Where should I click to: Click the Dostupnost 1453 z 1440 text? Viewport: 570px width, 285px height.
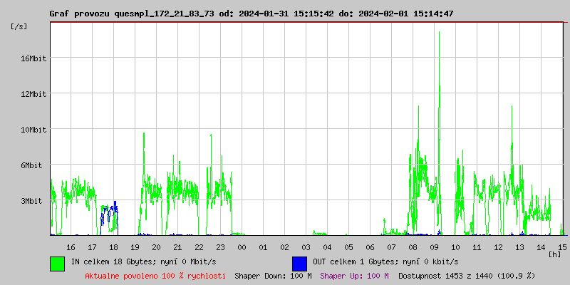coord(467,276)
